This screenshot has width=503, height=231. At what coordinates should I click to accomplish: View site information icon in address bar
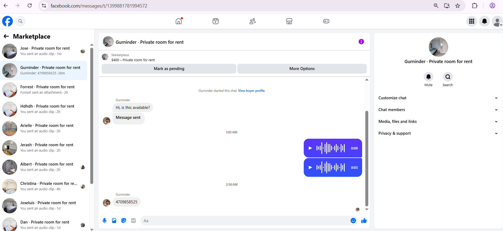pyautogui.click(x=44, y=6)
